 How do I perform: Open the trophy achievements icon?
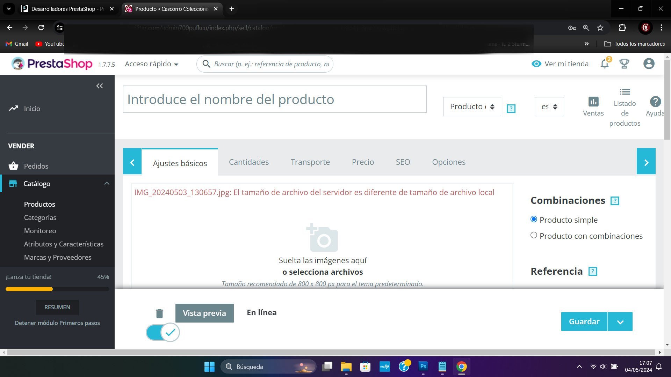(624, 64)
